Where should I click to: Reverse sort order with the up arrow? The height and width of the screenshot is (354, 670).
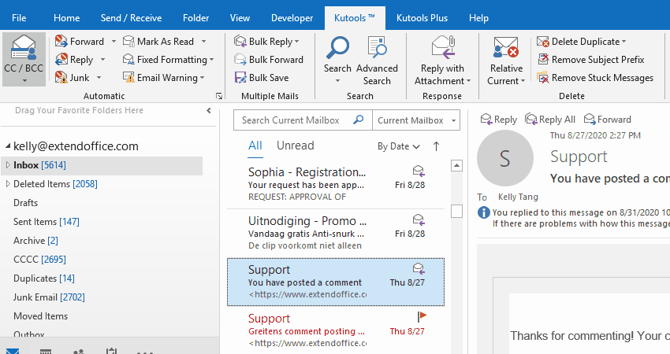coord(436,146)
